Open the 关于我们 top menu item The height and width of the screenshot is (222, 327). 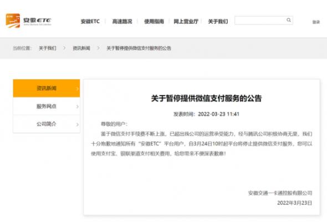[218, 21]
